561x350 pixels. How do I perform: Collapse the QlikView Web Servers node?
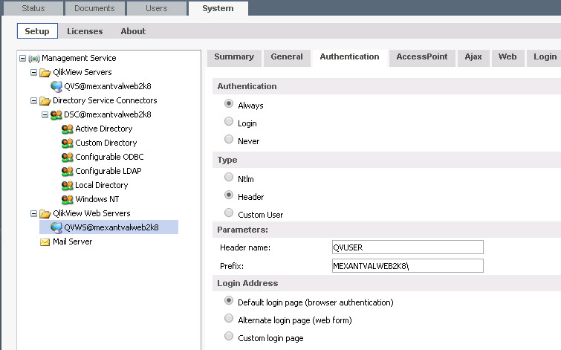[x=33, y=214]
